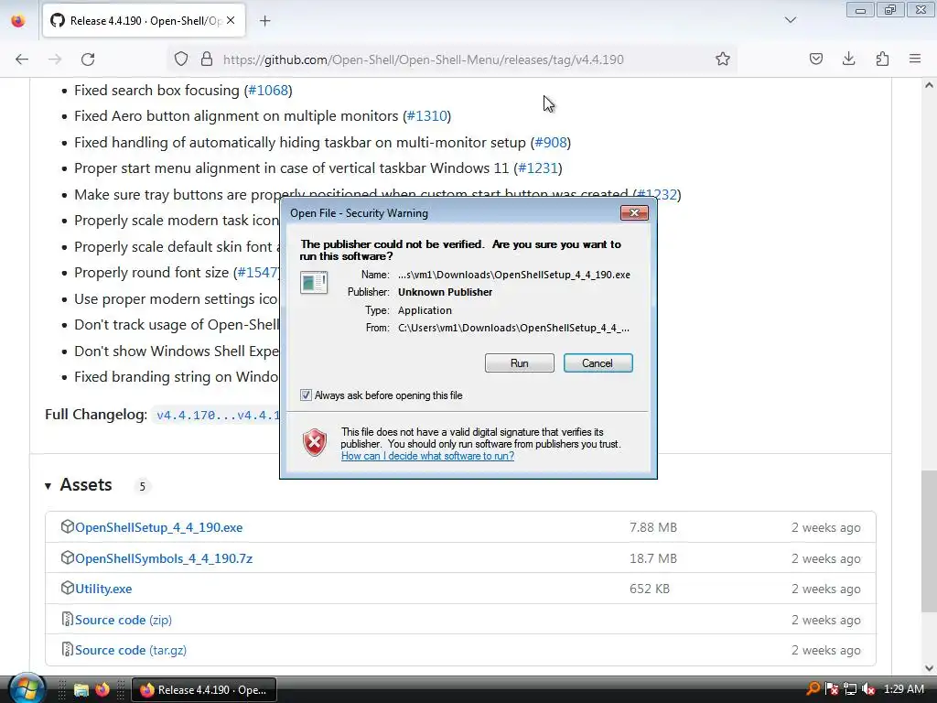Open the list all tabs dropdown
Image resolution: width=937 pixels, height=703 pixels.
[x=790, y=20]
